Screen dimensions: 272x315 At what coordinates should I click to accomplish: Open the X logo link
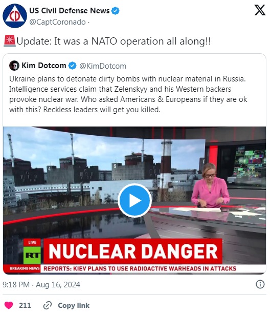point(260,10)
